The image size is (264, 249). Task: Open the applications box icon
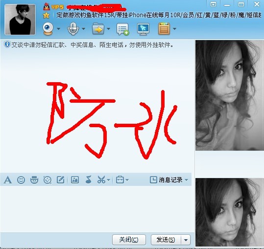tap(164, 29)
